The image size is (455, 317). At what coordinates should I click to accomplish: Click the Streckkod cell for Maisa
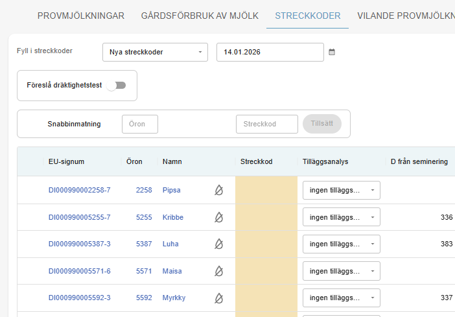(266, 271)
